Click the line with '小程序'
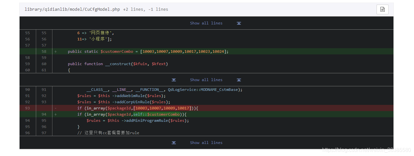Image resolution: width=414 pixels, height=156 pixels. pos(207,39)
